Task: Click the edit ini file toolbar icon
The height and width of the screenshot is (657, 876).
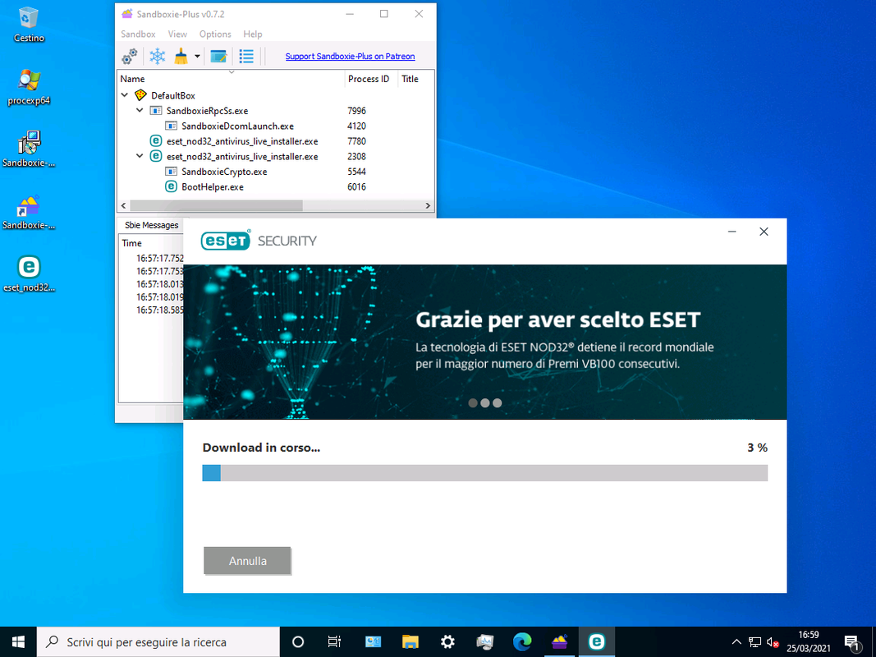Action: point(218,56)
